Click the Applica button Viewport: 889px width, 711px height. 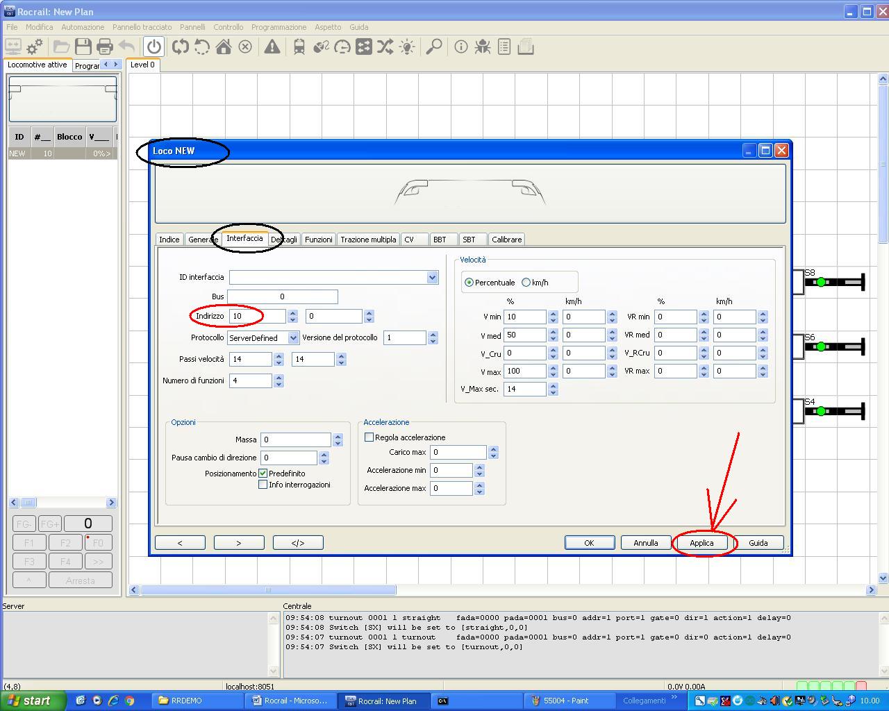(x=701, y=543)
